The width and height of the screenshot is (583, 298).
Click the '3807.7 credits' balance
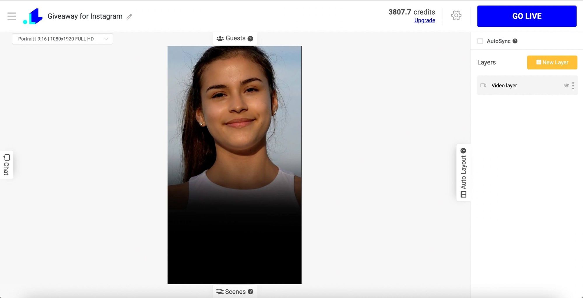tap(412, 12)
